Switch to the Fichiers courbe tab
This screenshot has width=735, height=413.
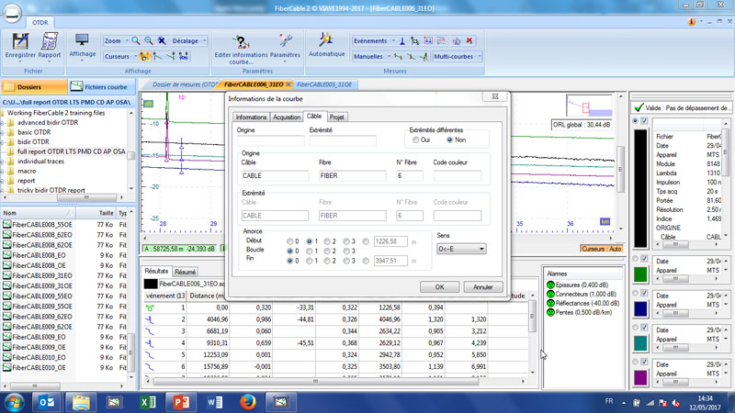(102, 86)
